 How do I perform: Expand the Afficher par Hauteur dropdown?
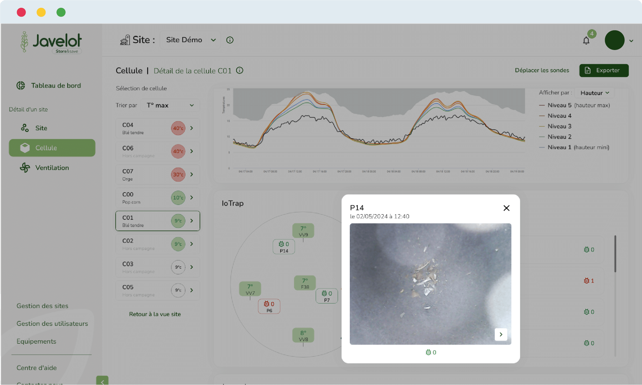(594, 93)
